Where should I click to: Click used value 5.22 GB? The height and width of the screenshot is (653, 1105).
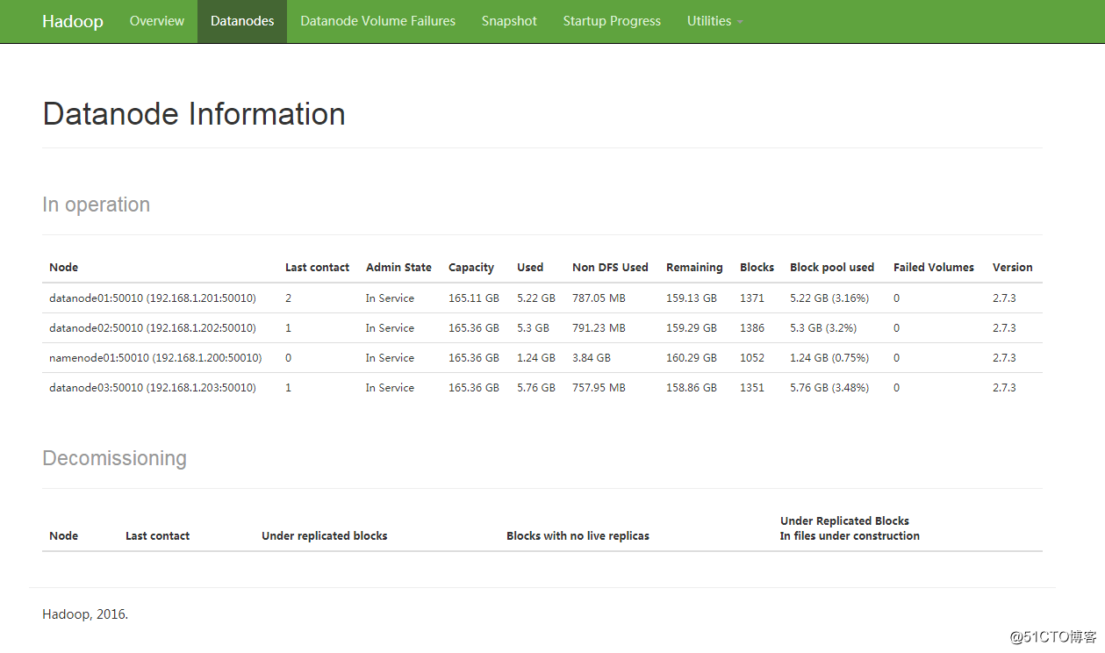[536, 298]
